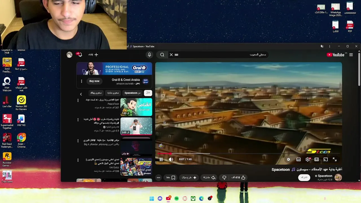Click the YouTube search text field
Image resolution: width=361 pixels, height=203 pixels.
(223, 55)
